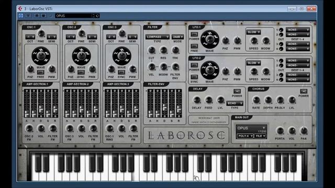Open the OSC:1 OCT dropdown
Image resolution: width=335 pixels, height=188 pixels.
click(x=30, y=37)
